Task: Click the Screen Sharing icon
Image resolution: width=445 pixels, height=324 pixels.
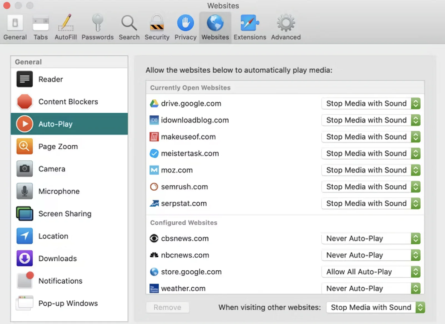Action: click(24, 214)
